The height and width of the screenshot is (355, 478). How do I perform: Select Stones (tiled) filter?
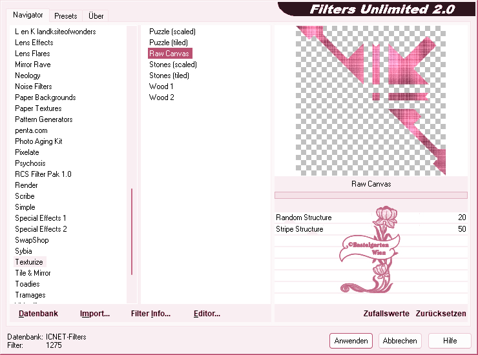pyautogui.click(x=169, y=76)
